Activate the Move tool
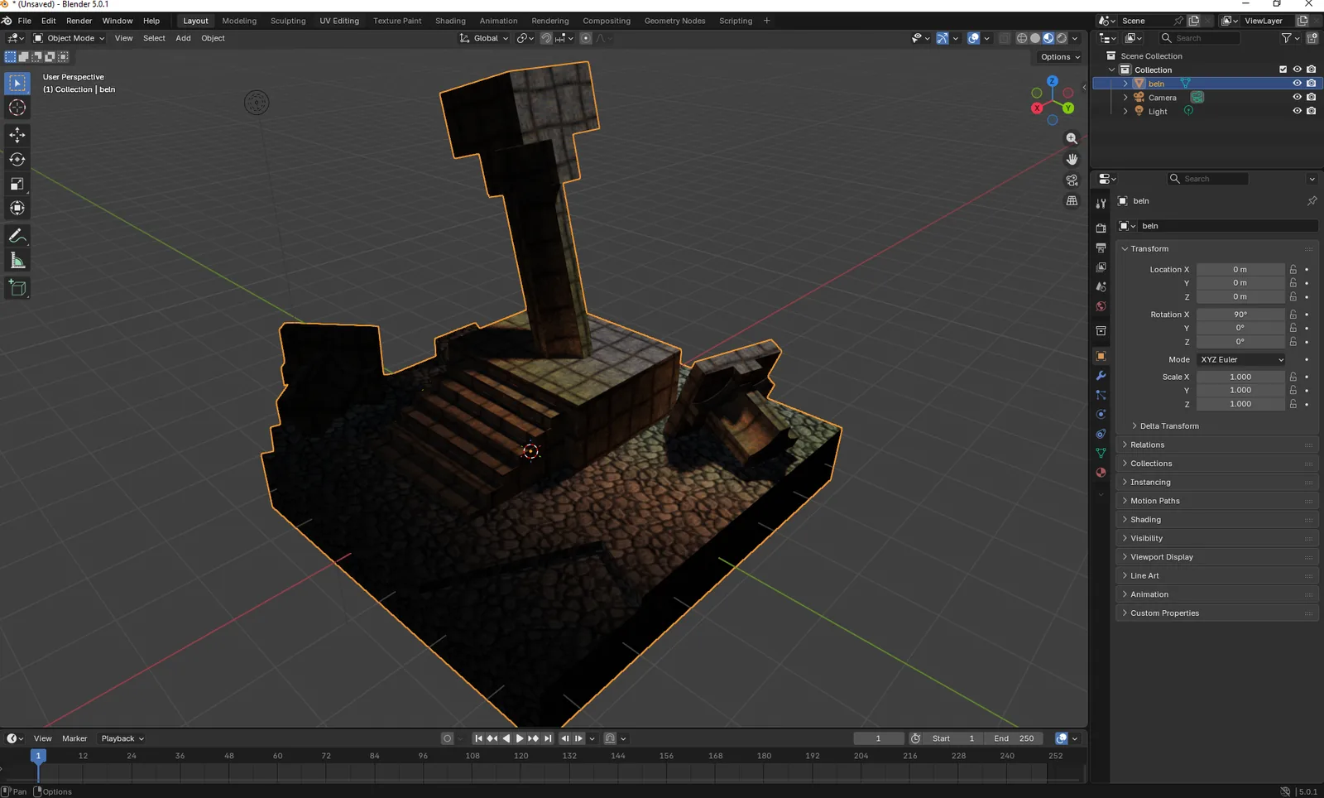This screenshot has height=798, width=1324. [x=17, y=135]
